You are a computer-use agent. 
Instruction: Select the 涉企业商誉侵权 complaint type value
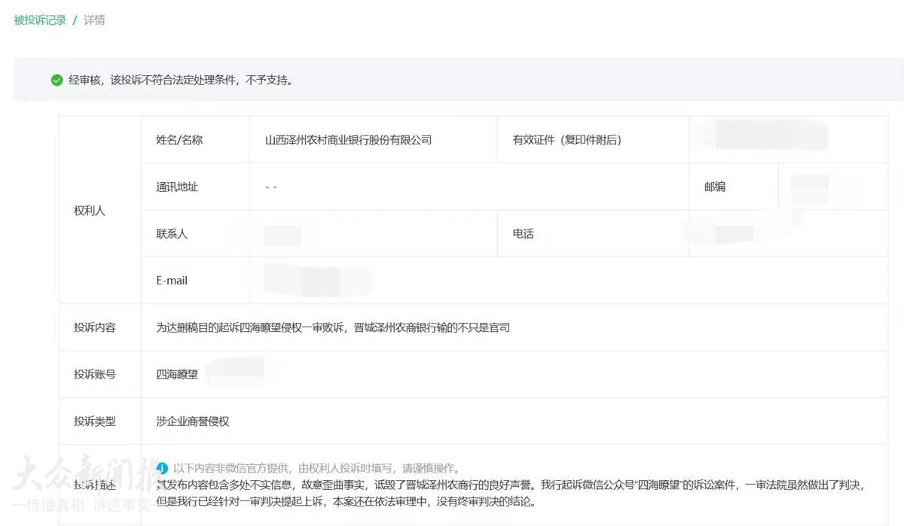point(192,421)
